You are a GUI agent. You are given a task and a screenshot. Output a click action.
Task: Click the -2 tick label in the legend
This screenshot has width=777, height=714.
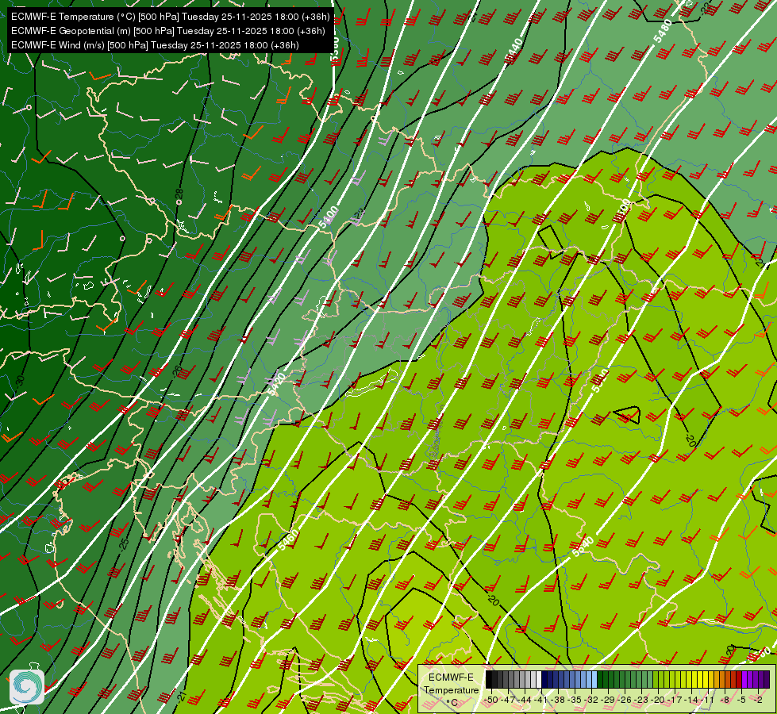(x=758, y=700)
